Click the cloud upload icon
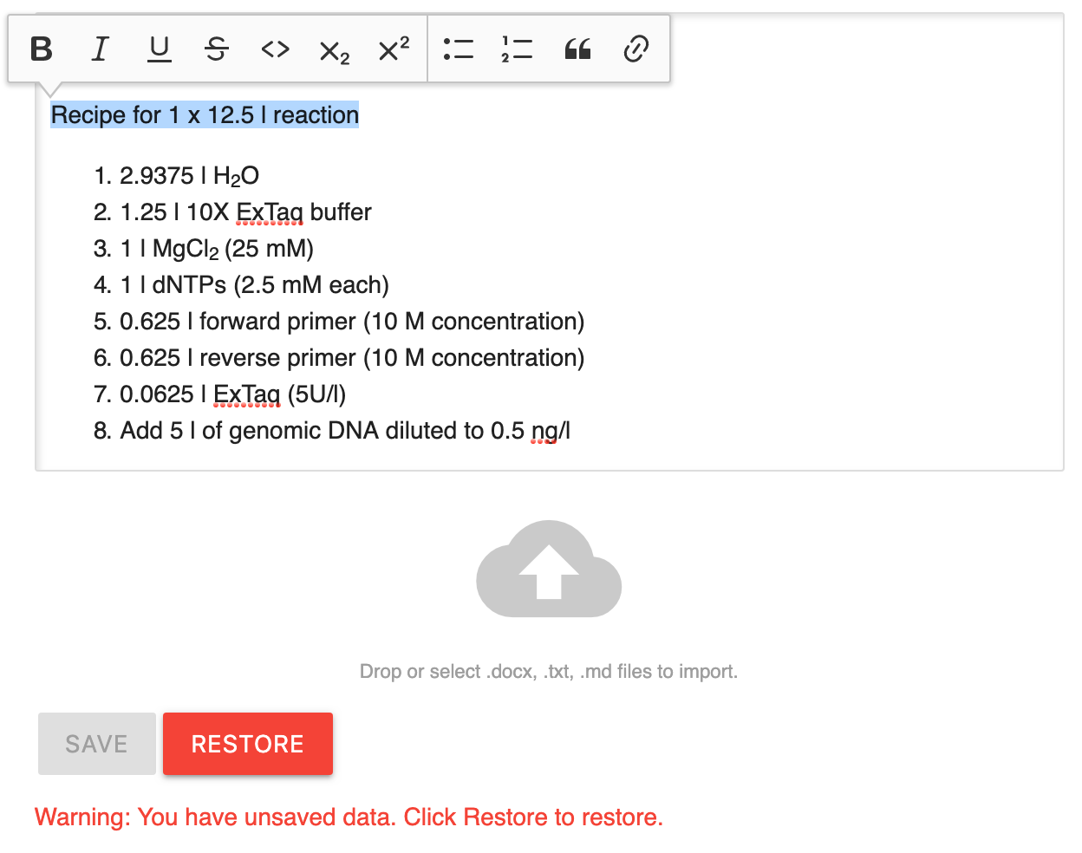 click(x=548, y=570)
